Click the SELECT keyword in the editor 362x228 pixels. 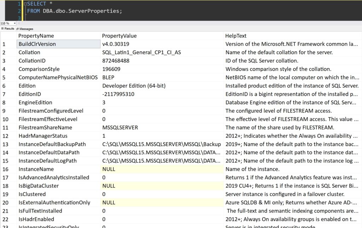pos(36,4)
